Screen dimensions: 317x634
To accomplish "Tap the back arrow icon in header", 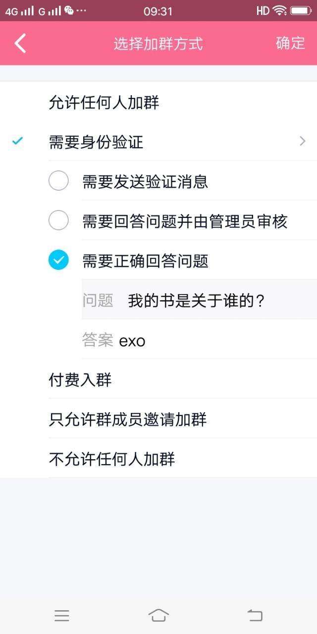I will pyautogui.click(x=20, y=43).
